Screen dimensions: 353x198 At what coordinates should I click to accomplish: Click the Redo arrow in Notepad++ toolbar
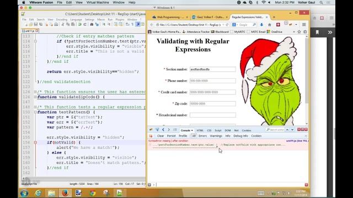(84, 24)
